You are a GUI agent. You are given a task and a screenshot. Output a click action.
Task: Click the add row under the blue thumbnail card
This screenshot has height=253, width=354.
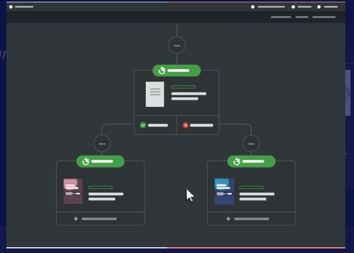[x=251, y=218]
